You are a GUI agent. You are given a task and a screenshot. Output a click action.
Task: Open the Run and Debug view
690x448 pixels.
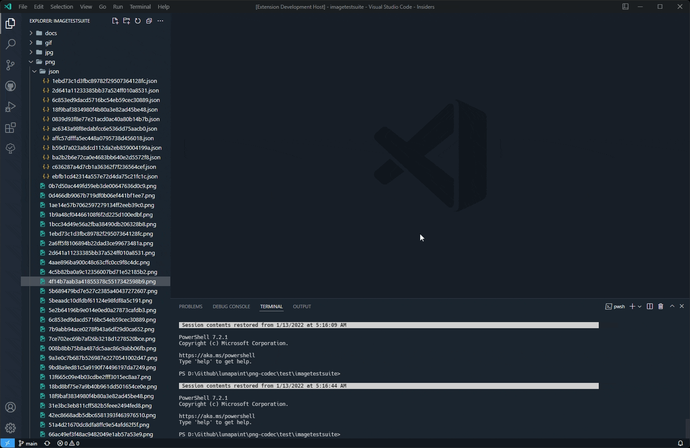pyautogui.click(x=10, y=107)
